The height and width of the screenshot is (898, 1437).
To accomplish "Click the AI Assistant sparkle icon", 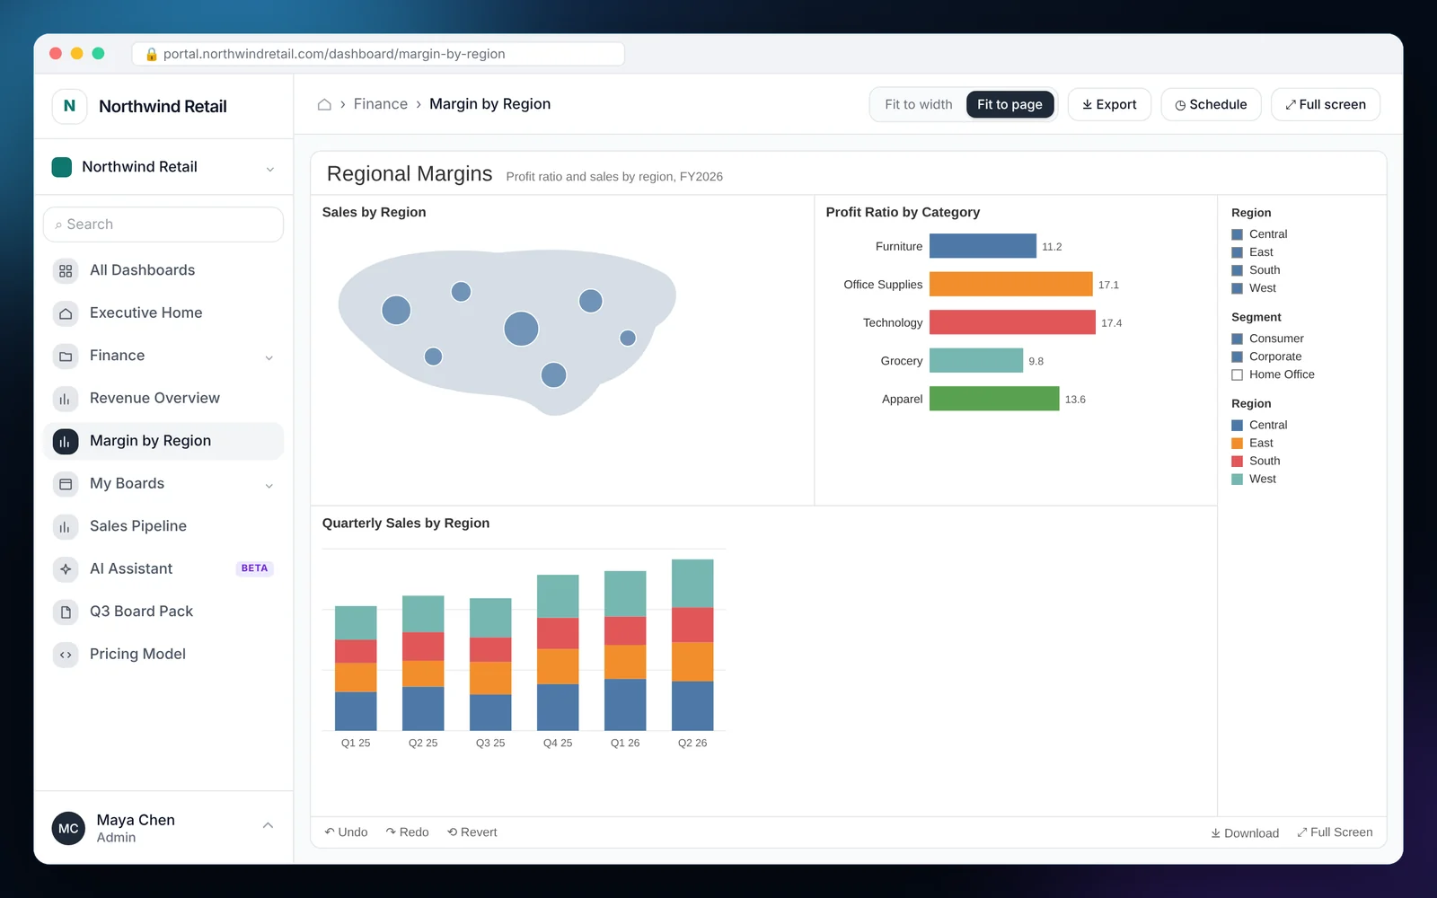I will click(x=66, y=569).
